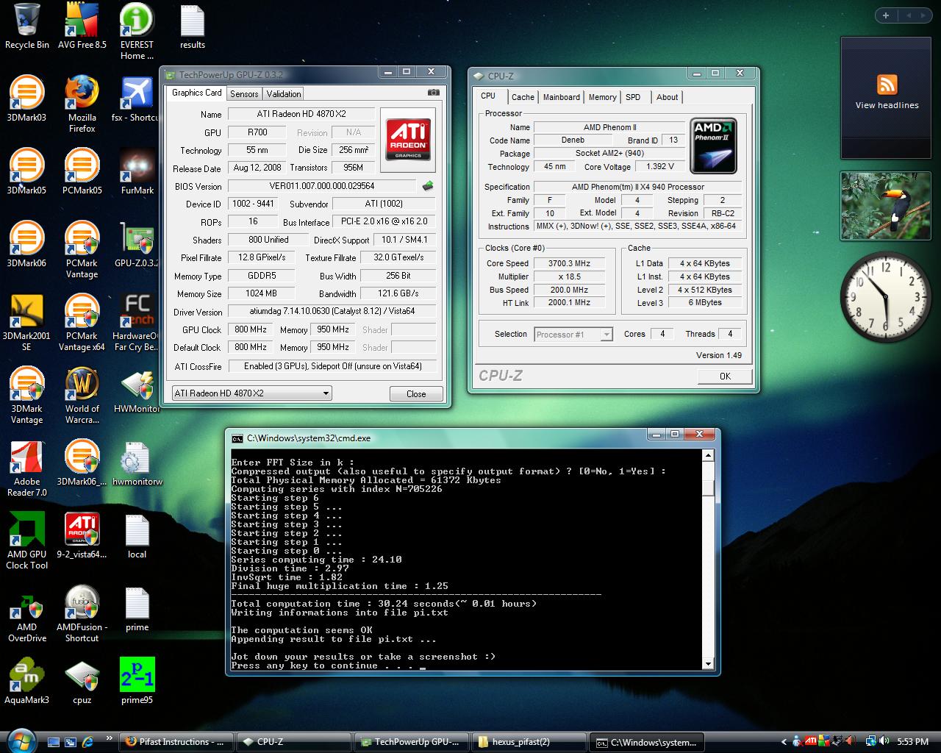Viewport: 941px width, 753px height.
Task: Open the prime text file icon
Action: point(137,609)
